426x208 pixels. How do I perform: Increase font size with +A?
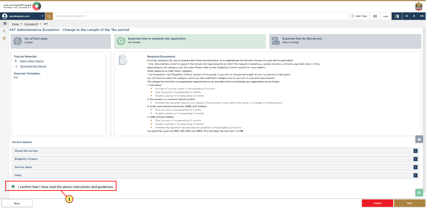[422, 16]
